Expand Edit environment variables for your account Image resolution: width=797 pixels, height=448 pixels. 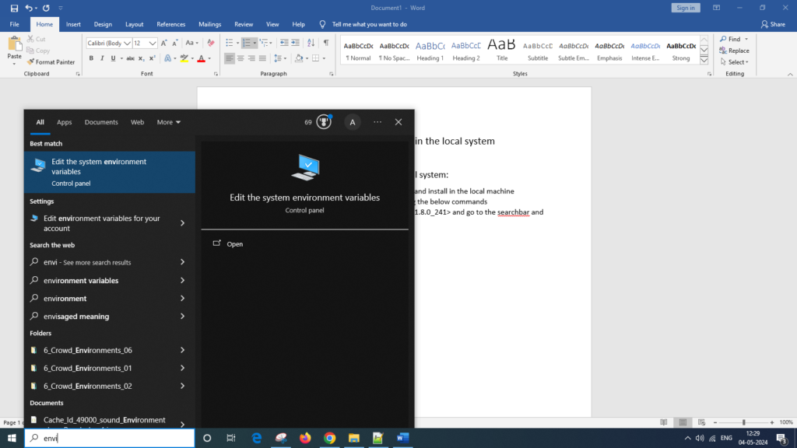coord(182,223)
